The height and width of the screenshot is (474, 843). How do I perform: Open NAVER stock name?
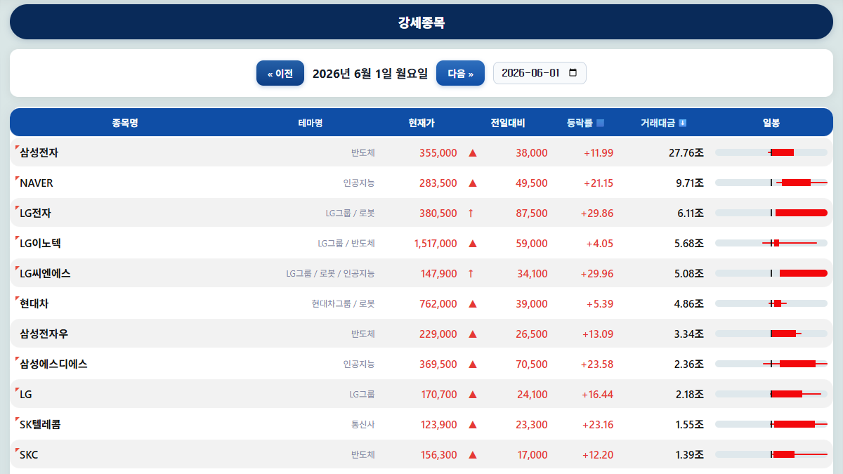[x=37, y=183]
